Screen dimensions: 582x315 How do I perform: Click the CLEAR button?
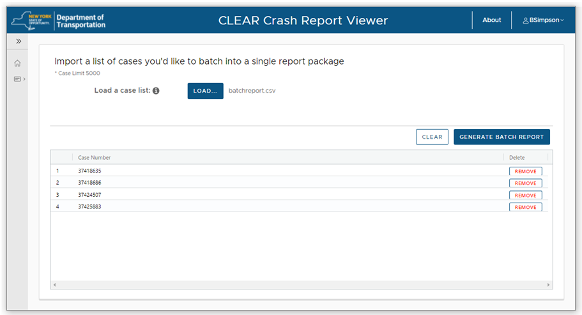click(432, 137)
